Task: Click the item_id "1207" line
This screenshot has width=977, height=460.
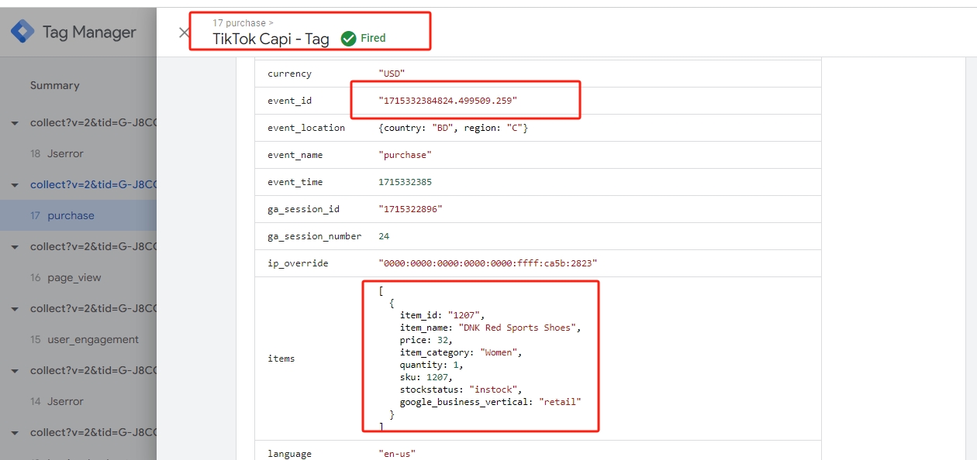Action: coord(442,315)
